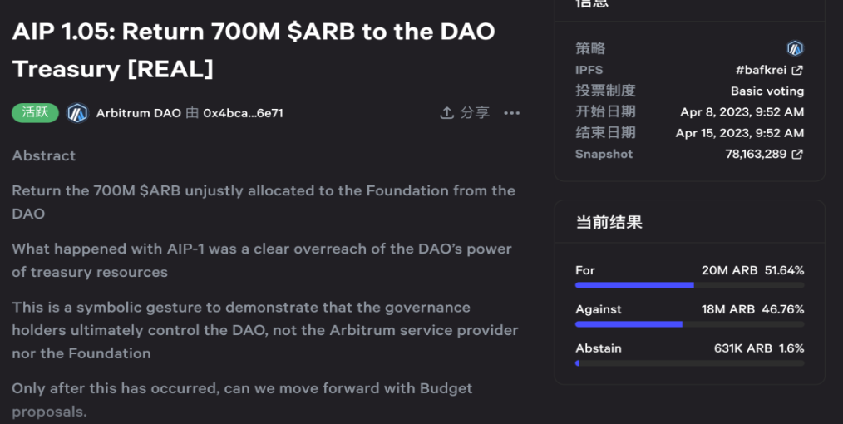Image resolution: width=843 pixels, height=424 pixels.
Task: Open block number 78,163,289 link
Action: point(756,155)
